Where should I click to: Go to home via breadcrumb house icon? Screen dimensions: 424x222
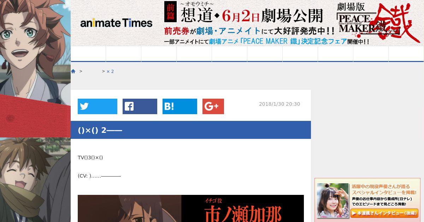[x=73, y=71]
